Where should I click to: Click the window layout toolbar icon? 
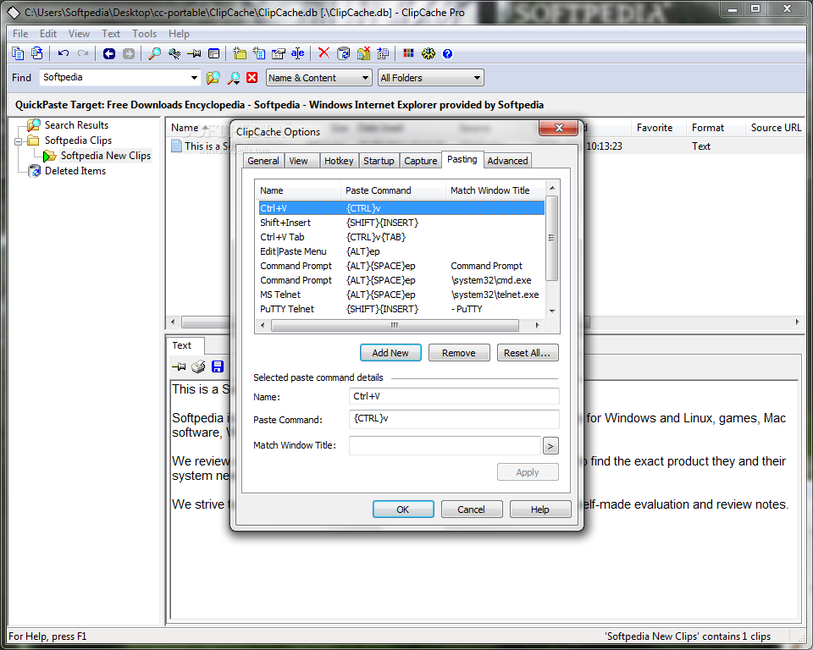tap(213, 53)
